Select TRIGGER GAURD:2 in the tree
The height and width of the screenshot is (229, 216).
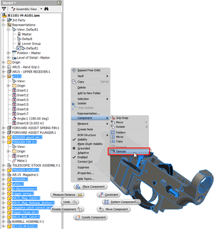click(x=26, y=170)
